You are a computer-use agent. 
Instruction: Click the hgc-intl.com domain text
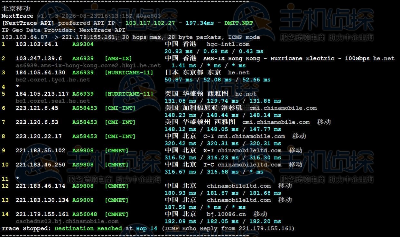(228, 44)
